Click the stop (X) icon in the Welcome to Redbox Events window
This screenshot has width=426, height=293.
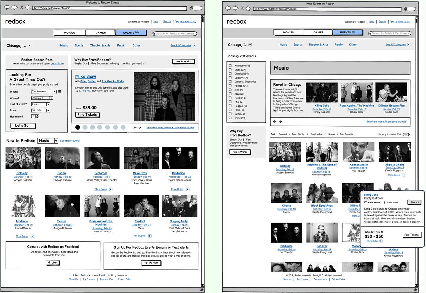pos(22,7)
